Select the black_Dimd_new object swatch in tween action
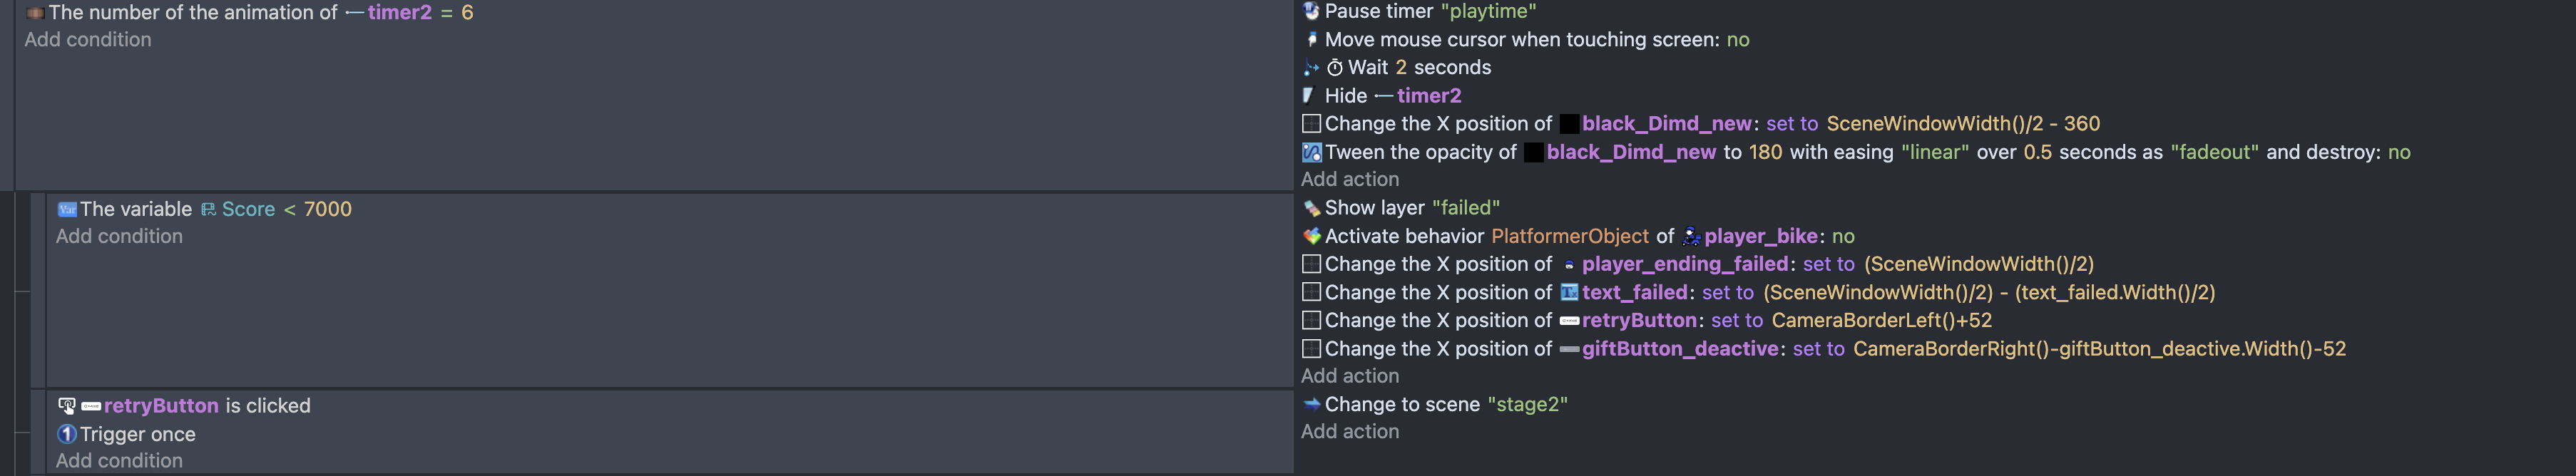Screen dimensions: 2576x476 click(x=1533, y=152)
